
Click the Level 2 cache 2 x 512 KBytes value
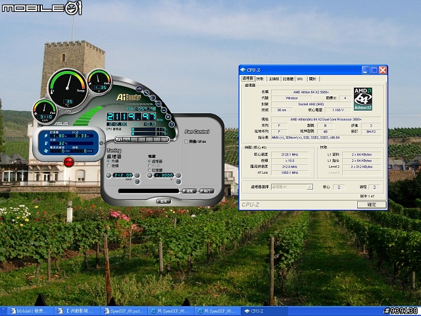point(361,167)
